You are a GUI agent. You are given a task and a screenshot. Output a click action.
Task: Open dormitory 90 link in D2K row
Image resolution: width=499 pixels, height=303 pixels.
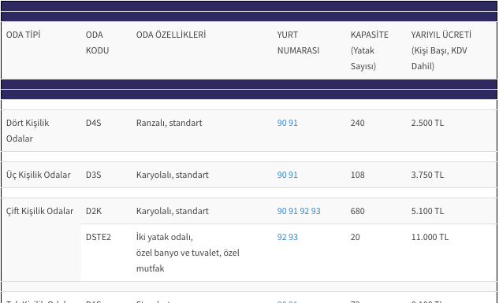click(281, 211)
